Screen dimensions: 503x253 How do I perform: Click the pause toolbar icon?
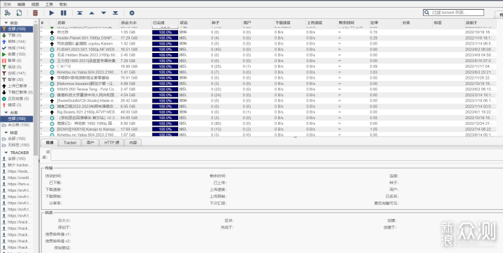pos(64,13)
